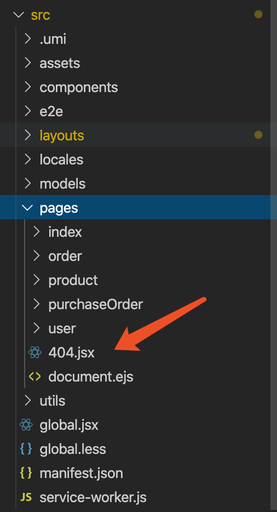The height and width of the screenshot is (512, 277).
Task: Open the 404.jsx file
Action: 72,352
